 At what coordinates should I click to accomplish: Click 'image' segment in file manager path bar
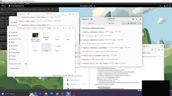click(x=49, y=28)
